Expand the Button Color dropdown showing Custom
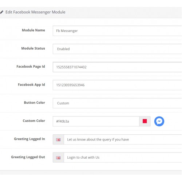 click(x=117, y=103)
